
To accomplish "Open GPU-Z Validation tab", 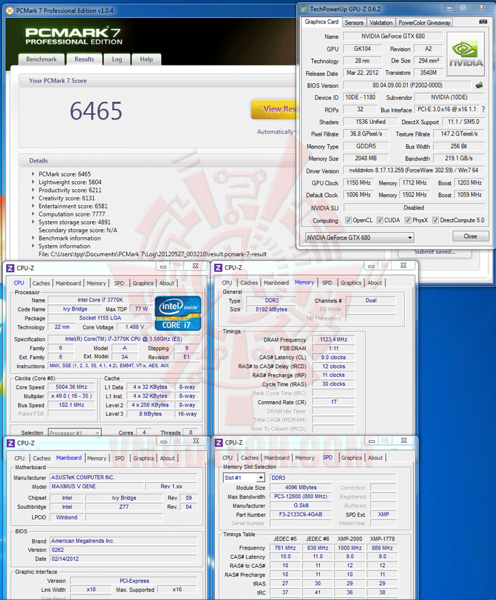I will tap(381, 23).
